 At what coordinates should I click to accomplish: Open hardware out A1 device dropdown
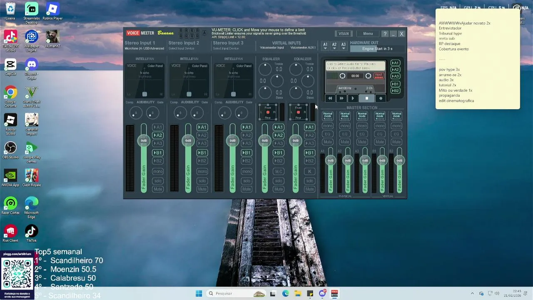(325, 46)
